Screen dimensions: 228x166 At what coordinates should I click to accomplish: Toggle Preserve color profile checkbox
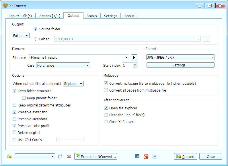14,126
